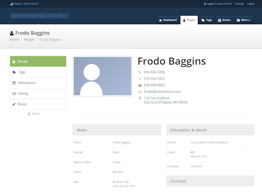Open Giving section in sidebar
Screen dimensions: 262x192
[x=38, y=94]
